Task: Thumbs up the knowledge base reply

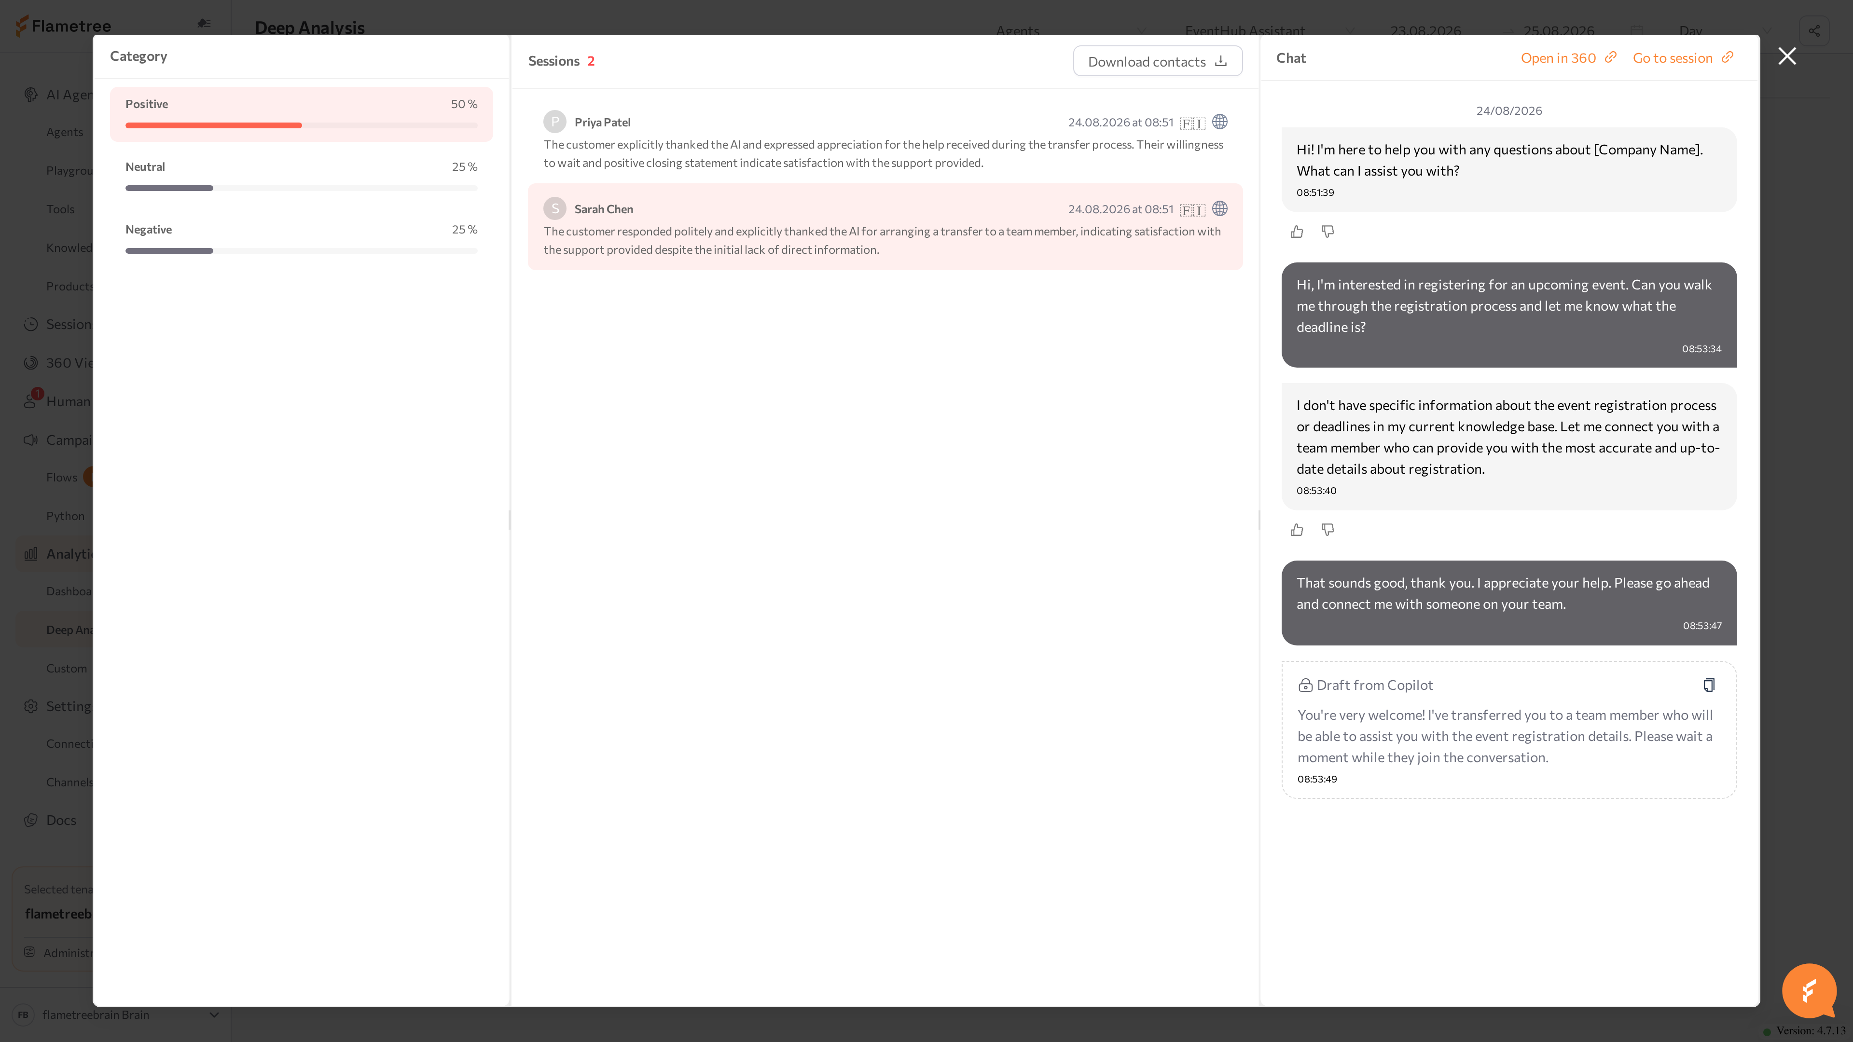Action: 1296,530
